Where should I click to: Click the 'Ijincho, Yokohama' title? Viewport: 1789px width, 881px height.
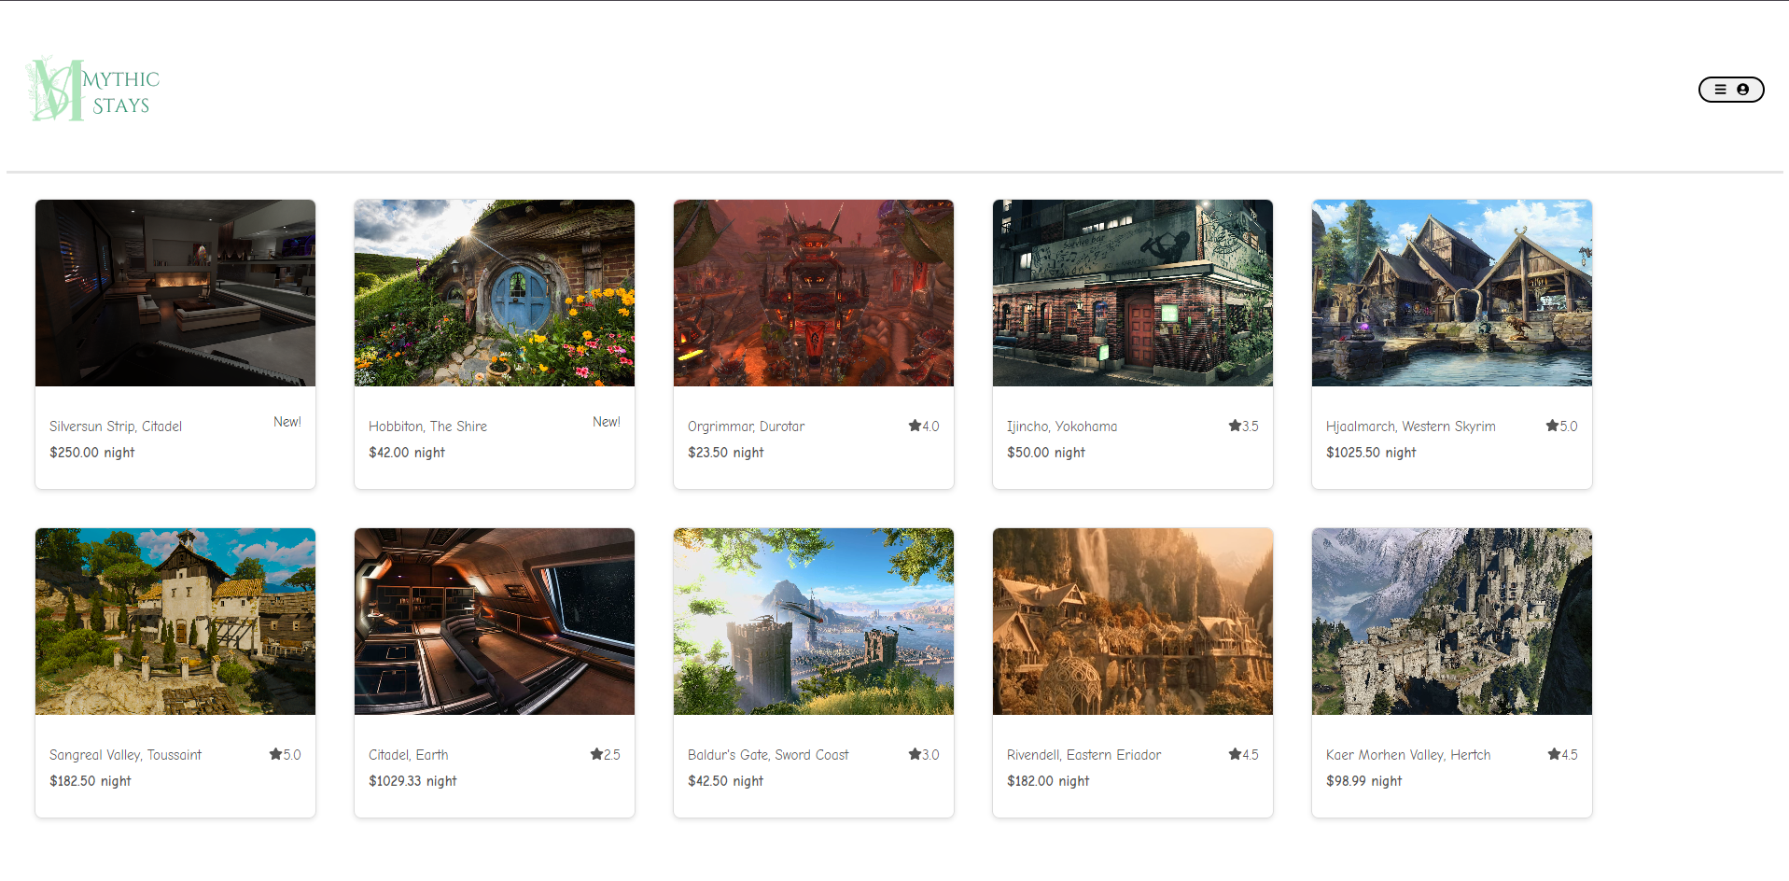click(1062, 427)
